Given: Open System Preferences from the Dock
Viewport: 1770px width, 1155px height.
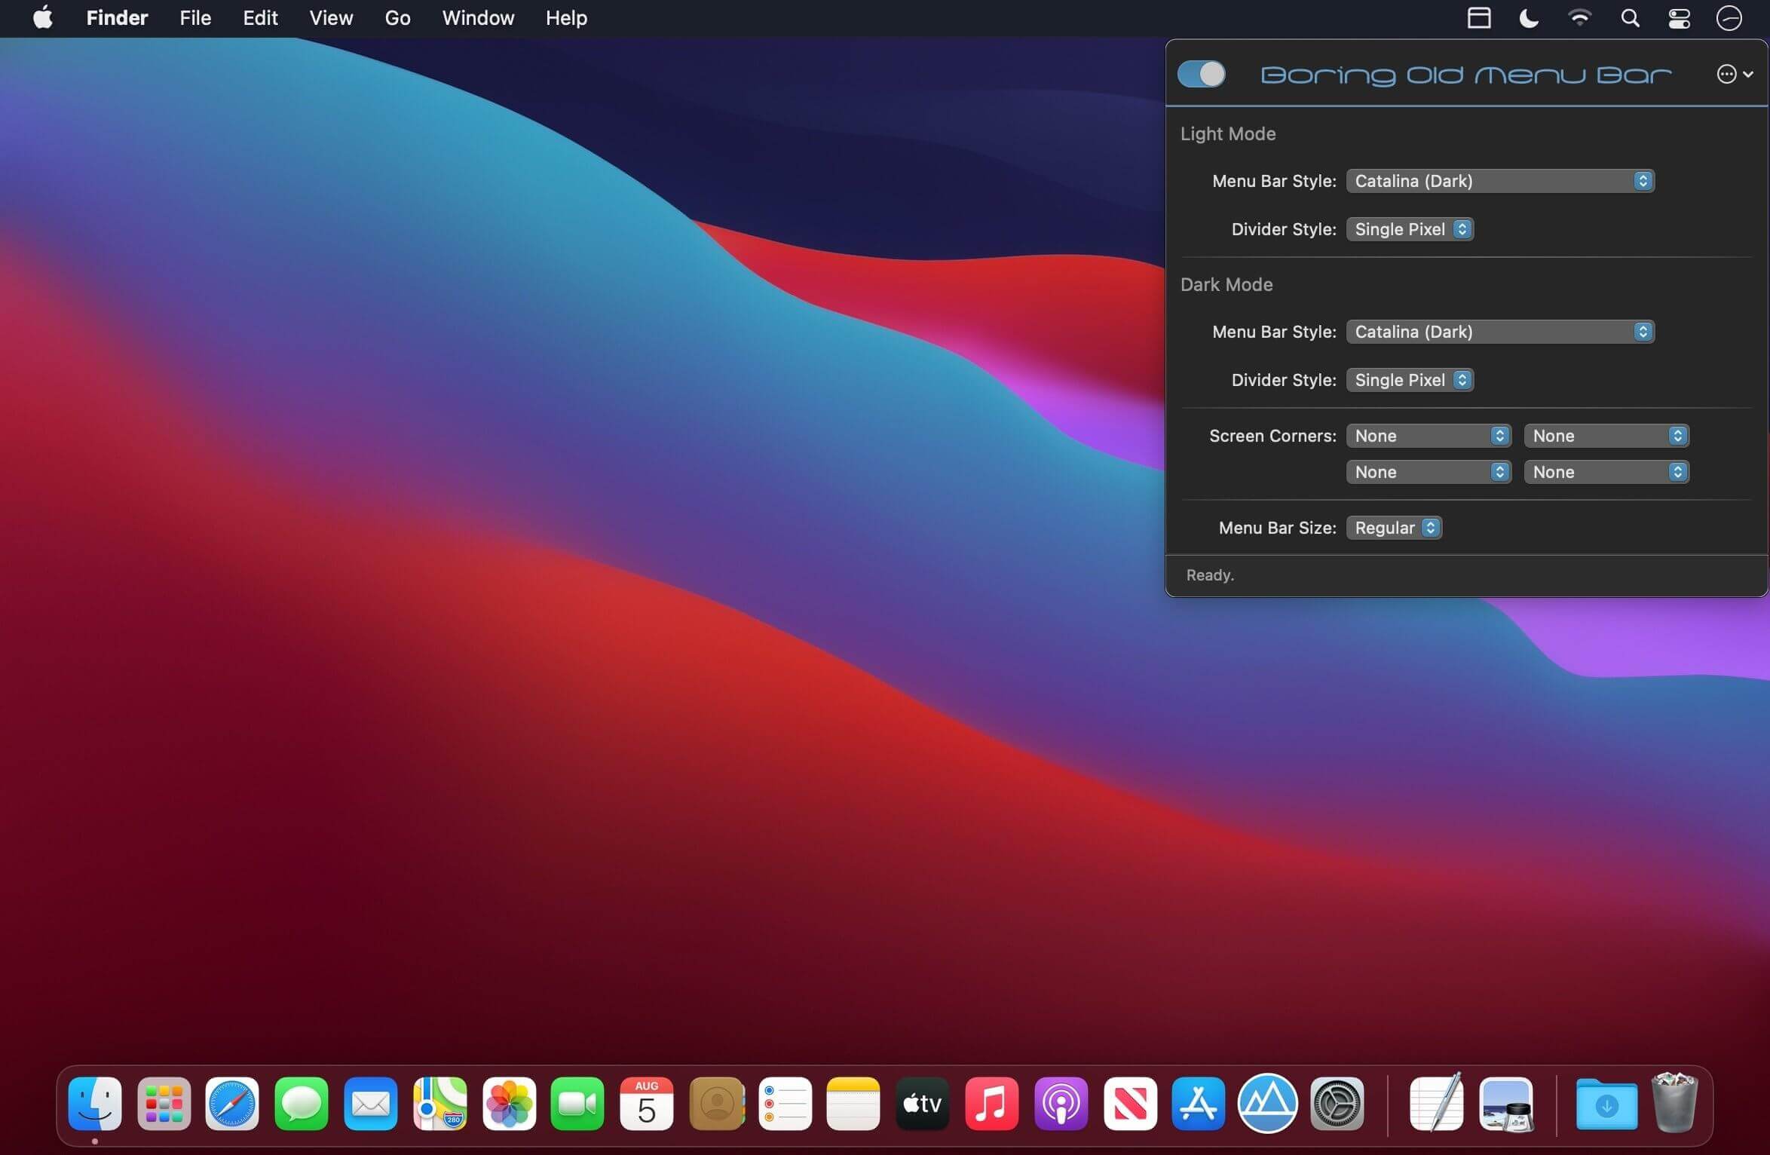Looking at the screenshot, I should click(1337, 1104).
